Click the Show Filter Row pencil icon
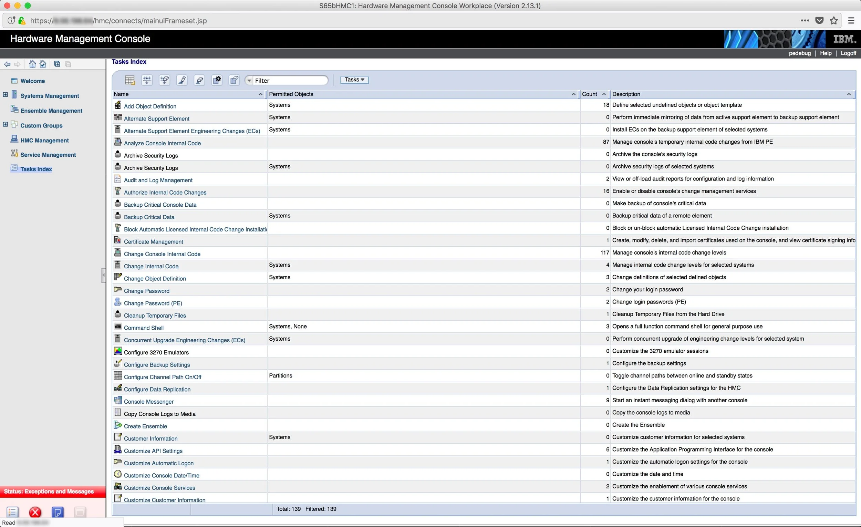This screenshot has width=861, height=527. 182,80
